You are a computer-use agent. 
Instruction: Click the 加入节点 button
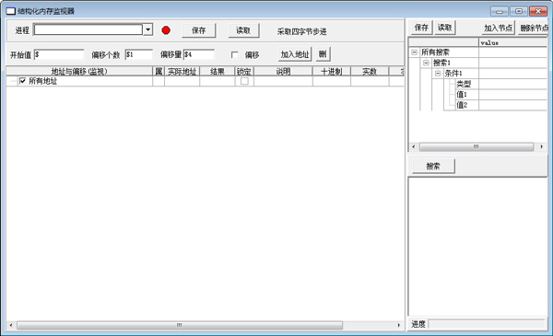[499, 28]
